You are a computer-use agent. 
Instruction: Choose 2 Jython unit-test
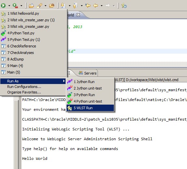[x=90, y=88]
